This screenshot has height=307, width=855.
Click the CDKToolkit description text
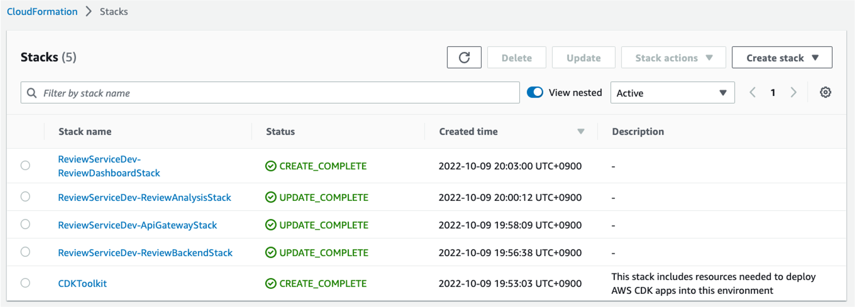pos(713,284)
